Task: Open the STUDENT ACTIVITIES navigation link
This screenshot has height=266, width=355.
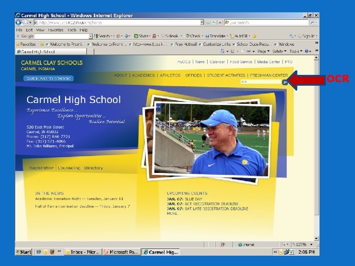Action: point(226,75)
